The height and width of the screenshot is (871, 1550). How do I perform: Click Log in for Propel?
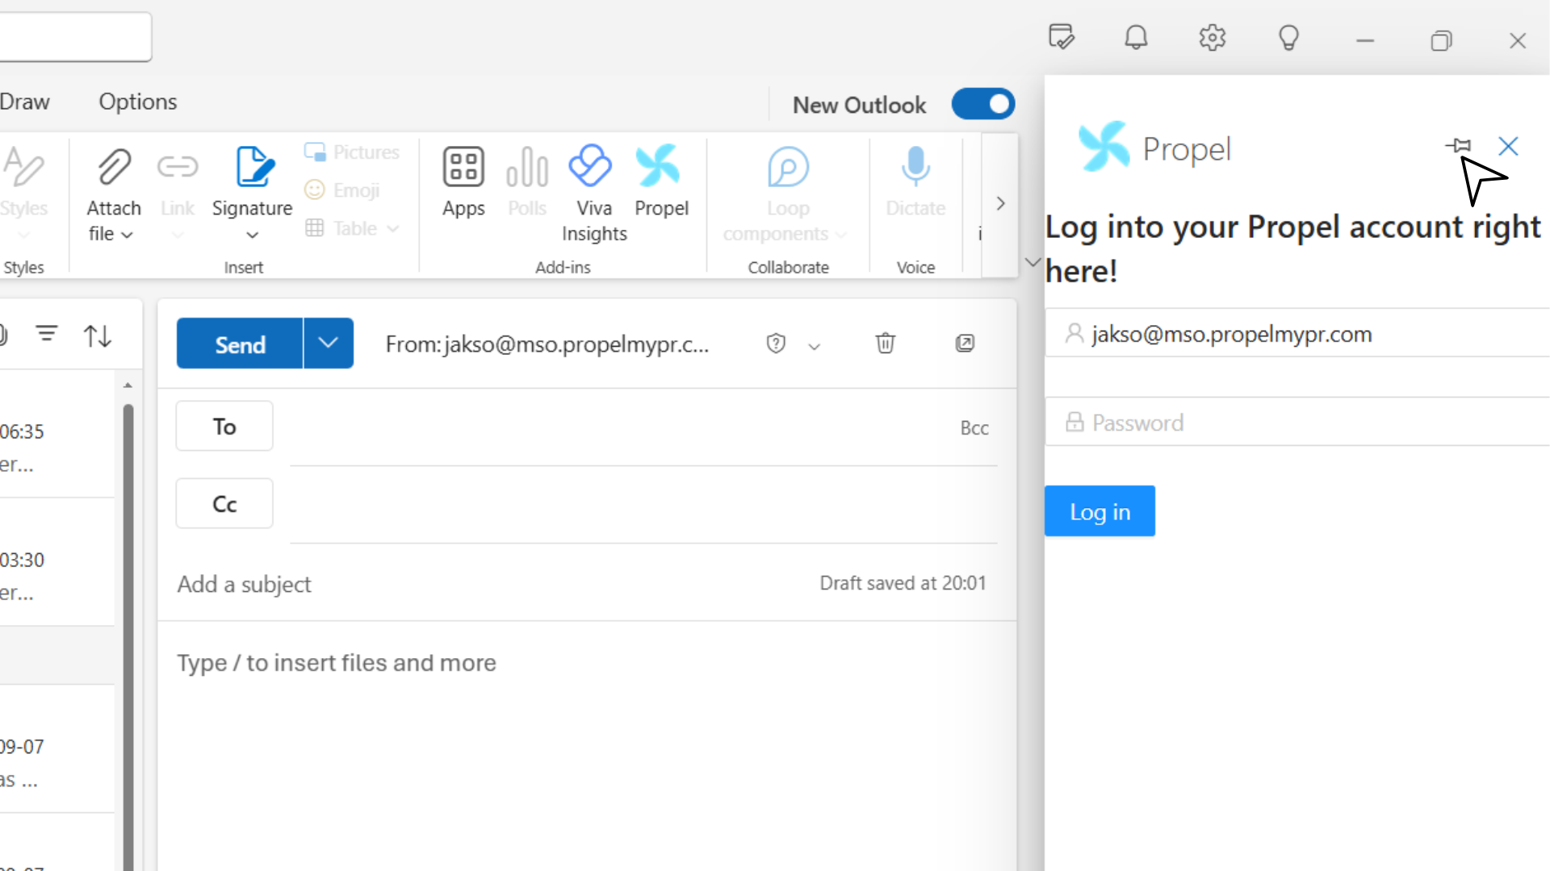tap(1100, 511)
